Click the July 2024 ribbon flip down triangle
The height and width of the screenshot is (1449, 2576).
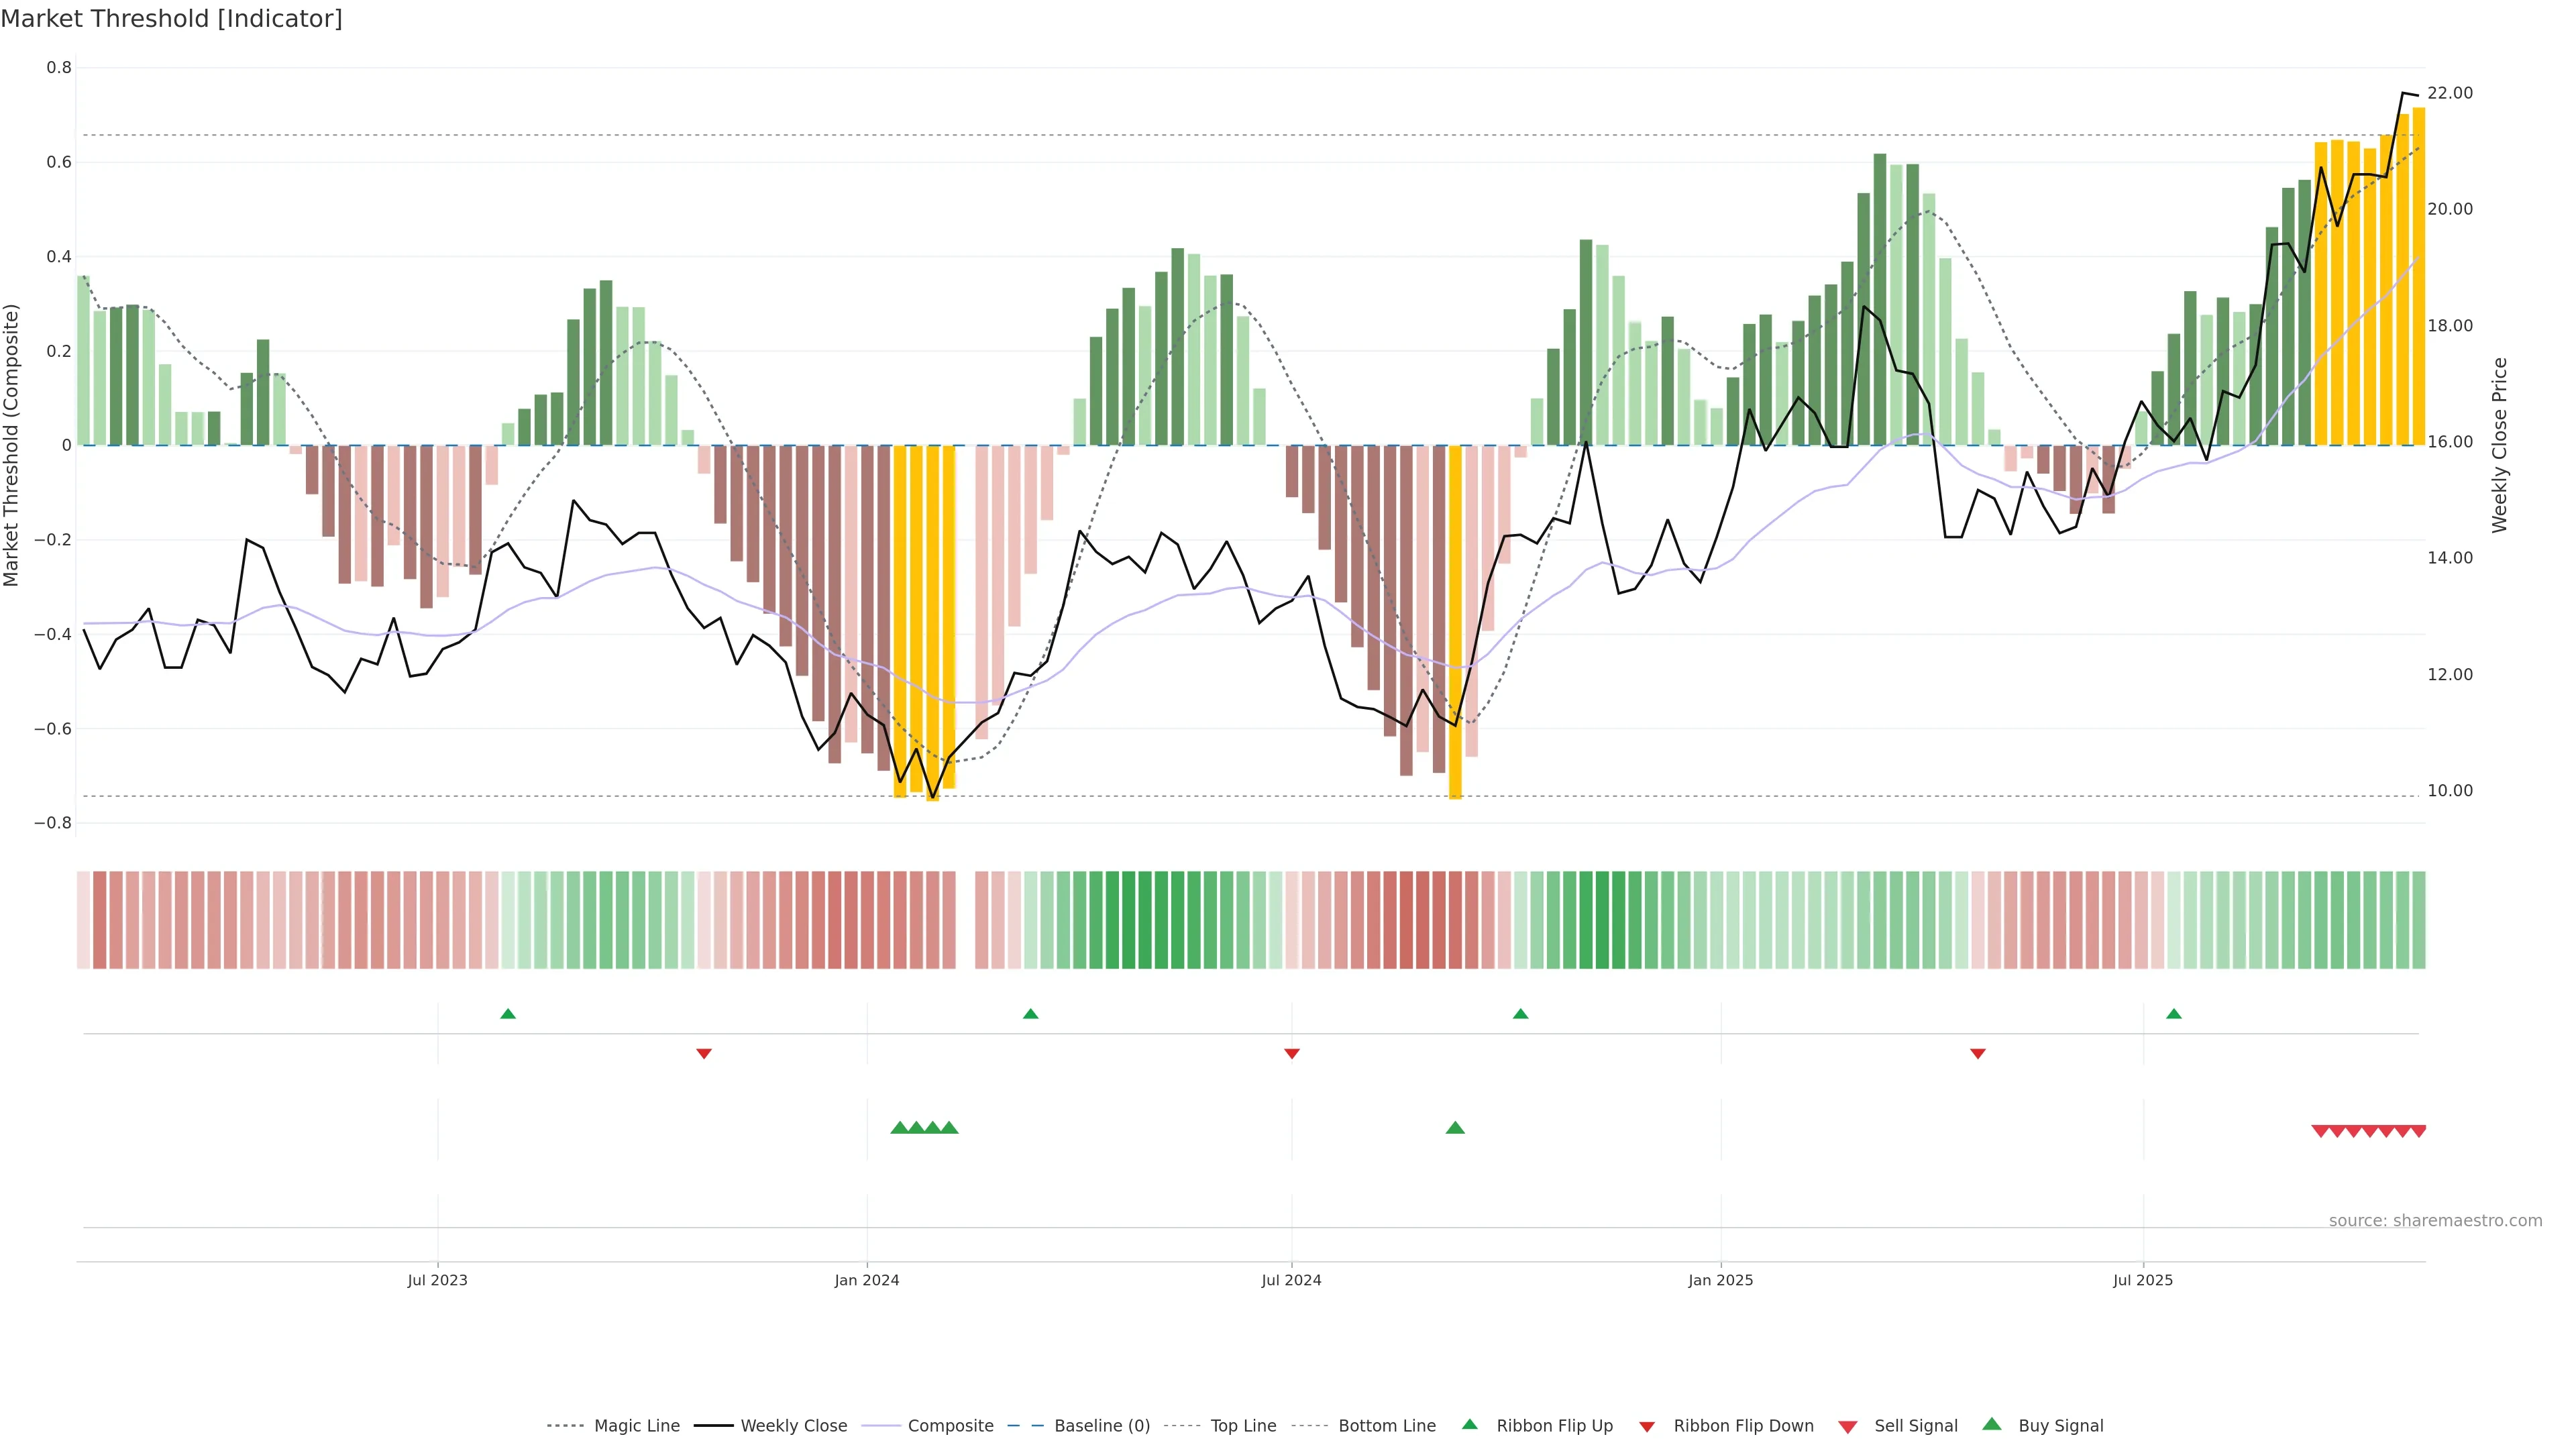click(1291, 1053)
